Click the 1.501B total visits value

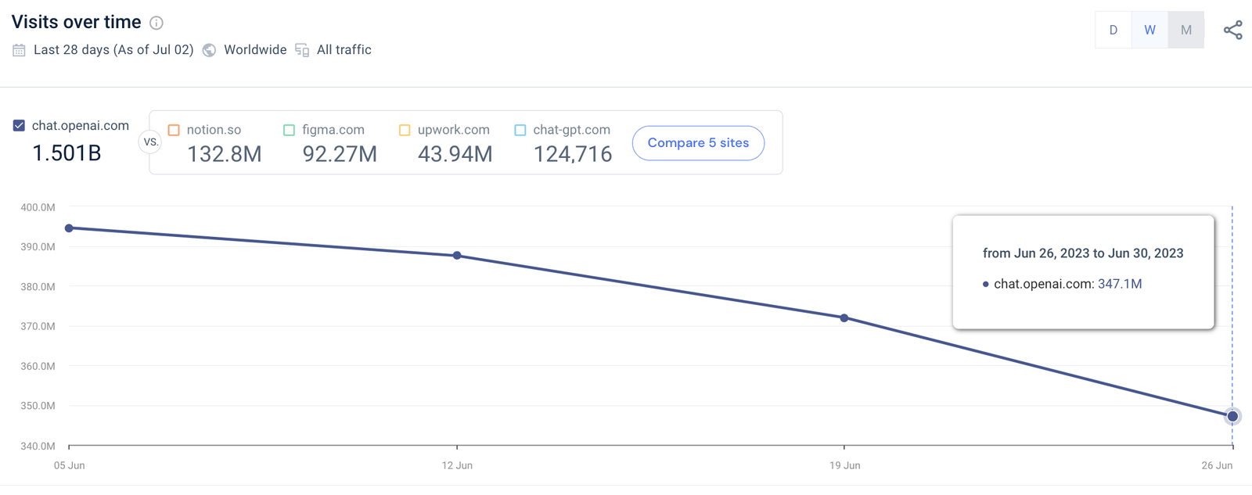(67, 153)
